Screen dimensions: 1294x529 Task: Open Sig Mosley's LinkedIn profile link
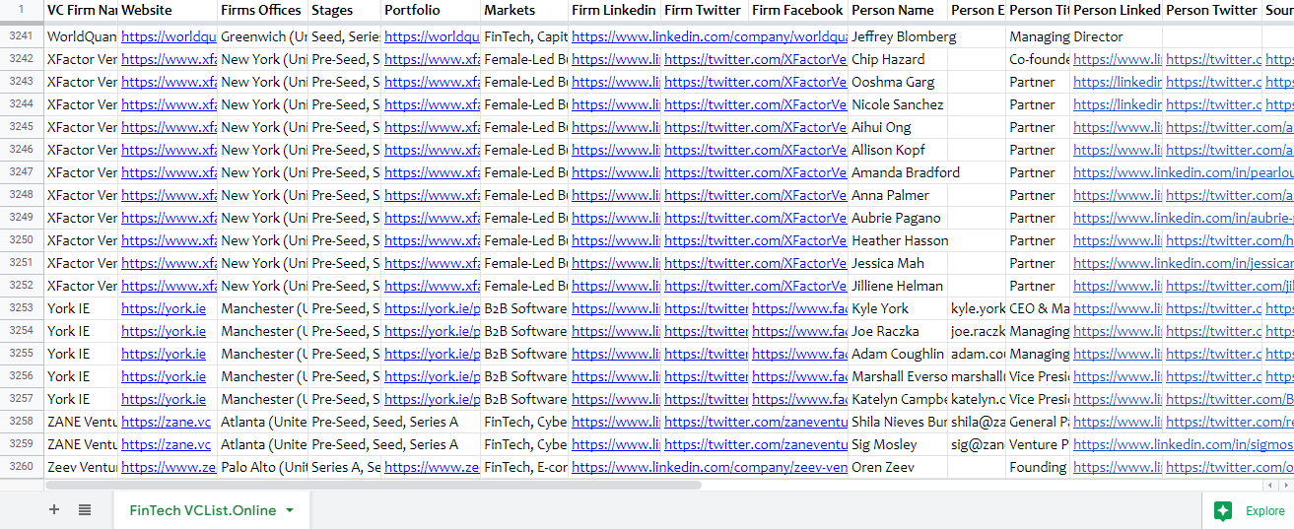[x=1183, y=444]
